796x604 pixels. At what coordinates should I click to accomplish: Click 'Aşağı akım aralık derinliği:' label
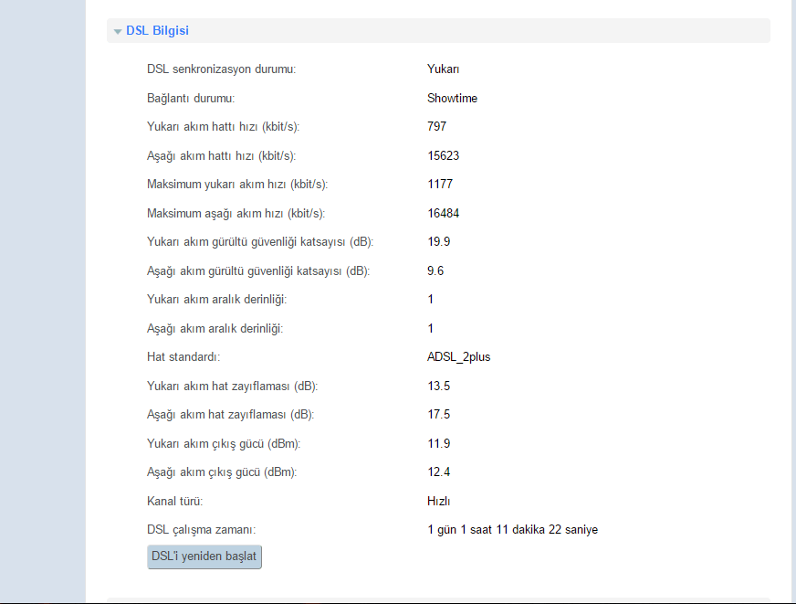(x=215, y=329)
